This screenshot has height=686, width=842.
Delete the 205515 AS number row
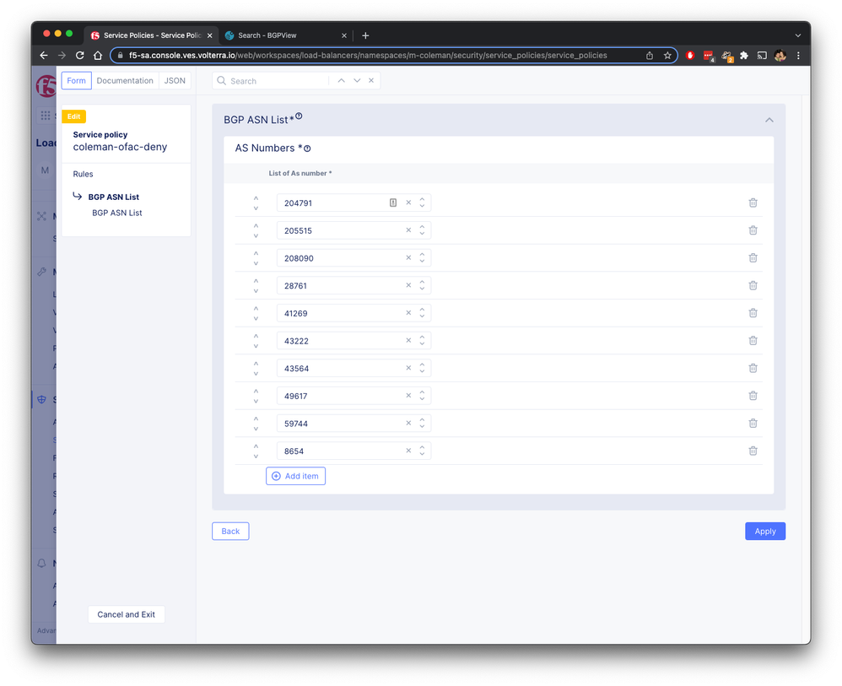click(753, 230)
